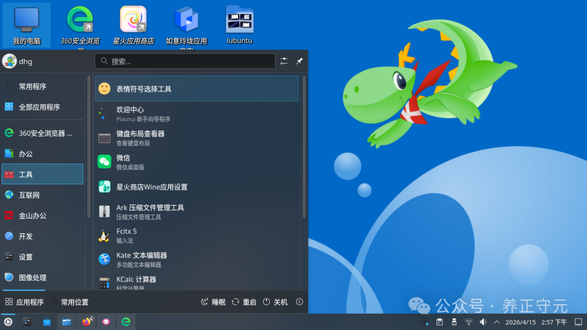Expand hidden system tray icons arrow
587x330 pixels.
(x=497, y=322)
